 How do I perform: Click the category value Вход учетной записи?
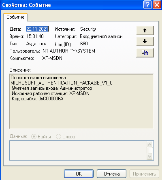pos(101,36)
